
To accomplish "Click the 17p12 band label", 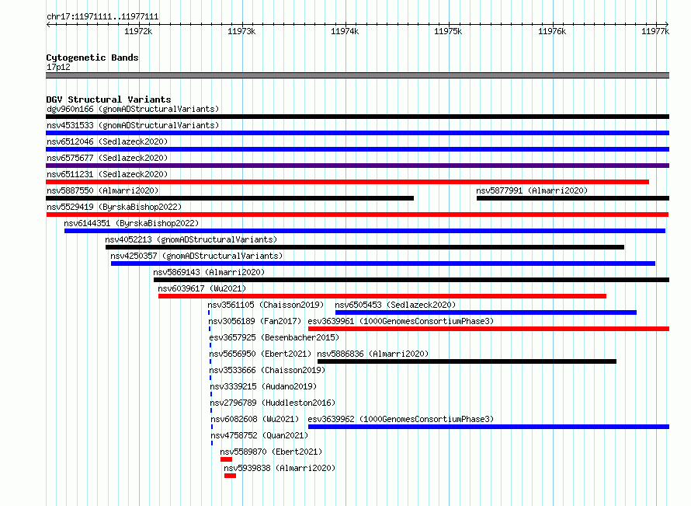I will click(58, 67).
